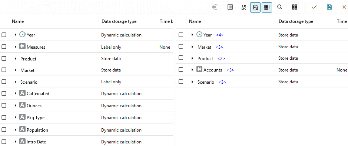Viewport: 348px width, 146px height.
Task: Check the checkbox for Market <3> row
Action: [181, 46]
